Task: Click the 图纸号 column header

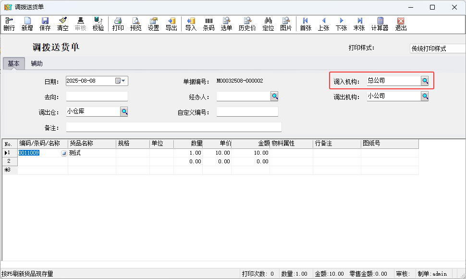Action: [x=390, y=144]
